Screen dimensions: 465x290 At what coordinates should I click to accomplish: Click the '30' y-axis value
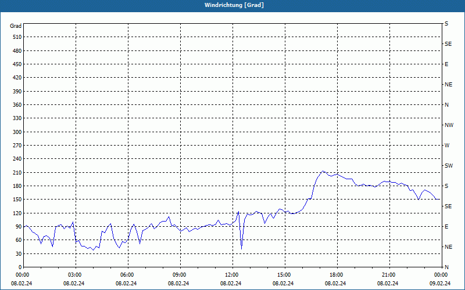coord(19,253)
